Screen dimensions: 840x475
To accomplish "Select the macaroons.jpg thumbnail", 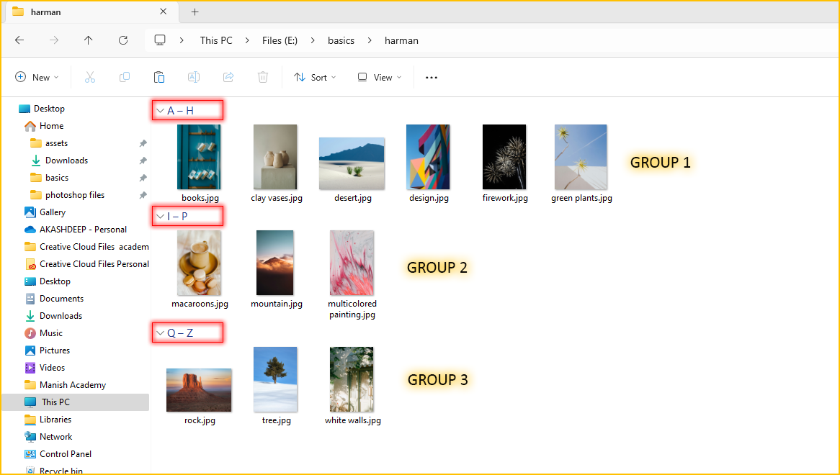I will 199,263.
